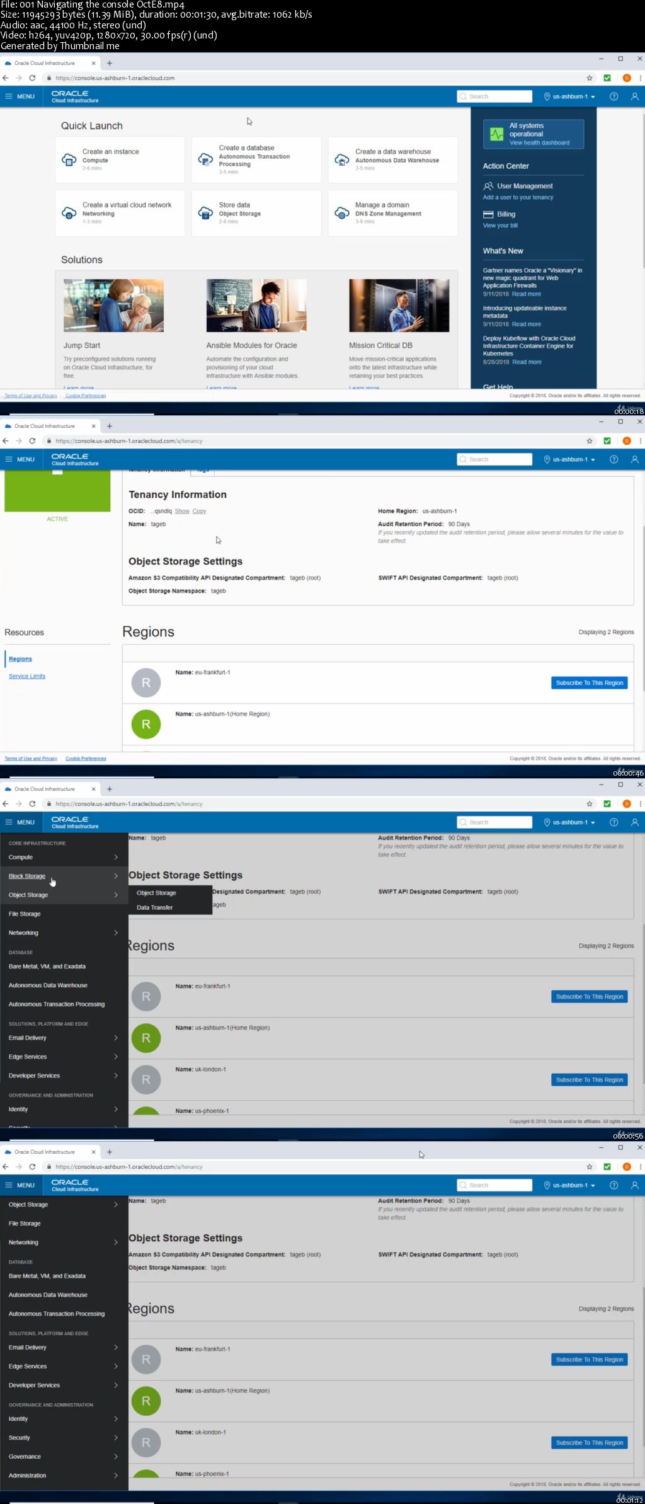Click the Create an instance Compute icon
Viewport: 645px width, 1504px height.
(69, 159)
